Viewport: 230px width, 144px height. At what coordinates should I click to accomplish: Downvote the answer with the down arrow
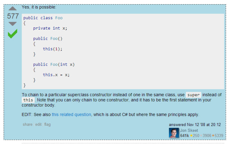click(x=13, y=24)
